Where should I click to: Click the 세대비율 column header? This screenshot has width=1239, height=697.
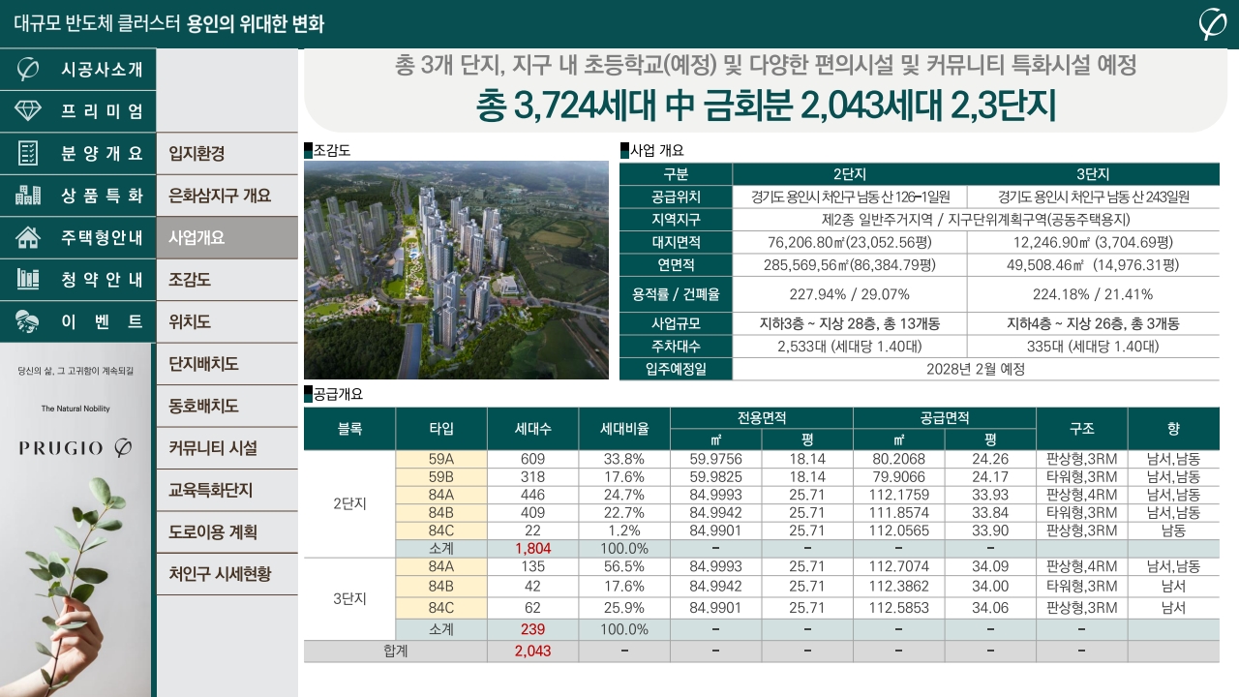[x=624, y=429]
